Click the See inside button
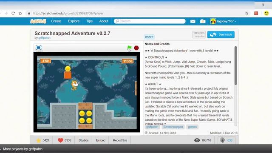 tap(221, 34)
